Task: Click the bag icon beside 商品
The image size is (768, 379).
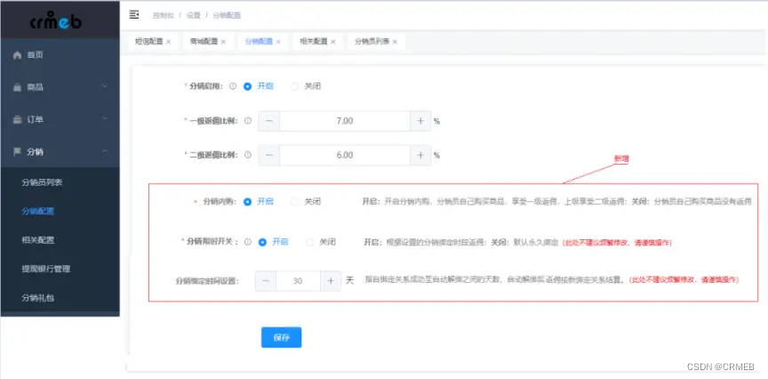Action: point(17,87)
